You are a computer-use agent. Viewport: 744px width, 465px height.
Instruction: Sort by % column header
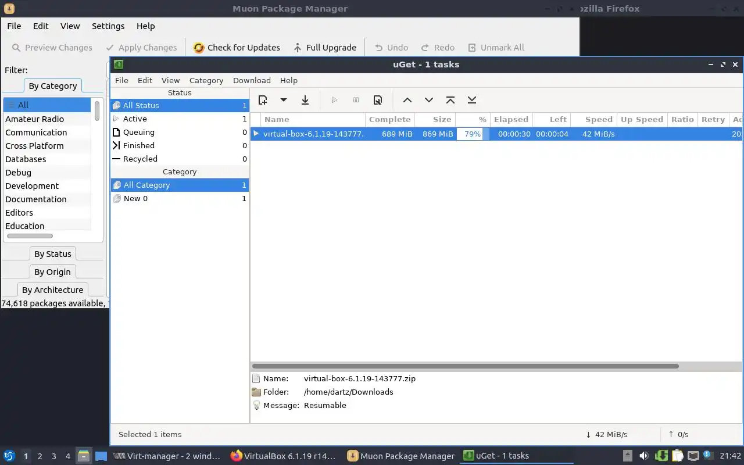click(473, 119)
